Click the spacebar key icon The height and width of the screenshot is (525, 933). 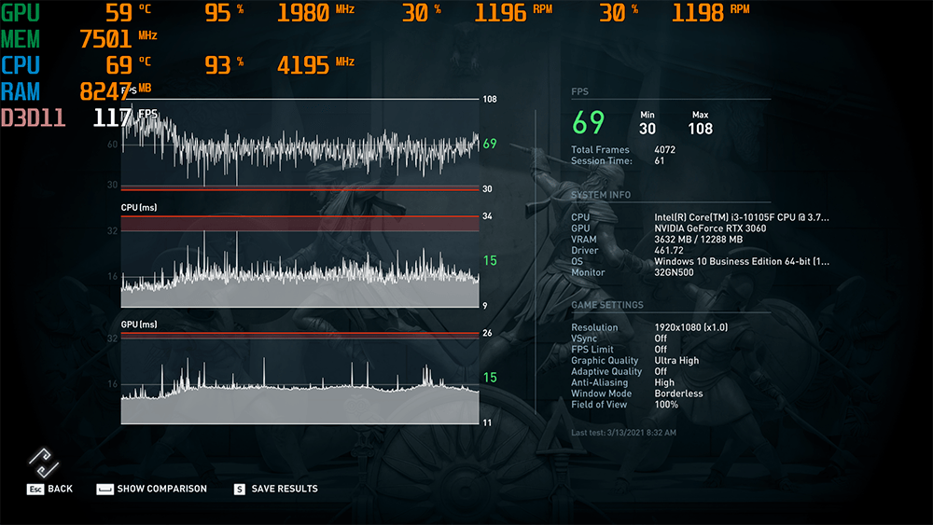104,489
